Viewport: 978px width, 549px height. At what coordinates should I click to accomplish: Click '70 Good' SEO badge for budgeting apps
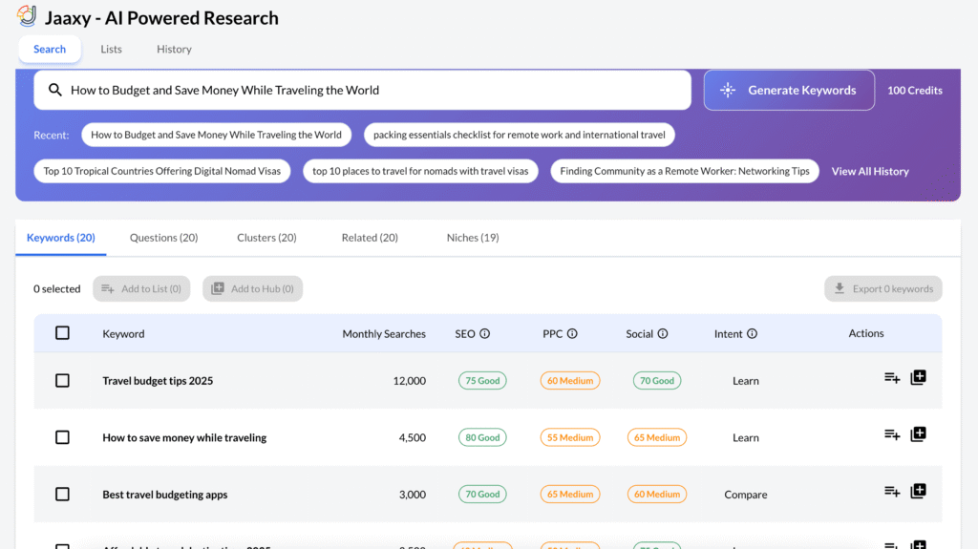482,495
